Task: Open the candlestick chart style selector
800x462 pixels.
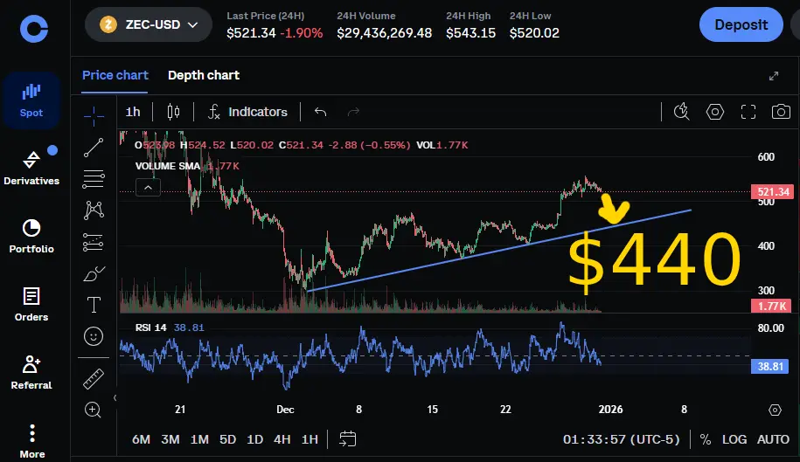Action: 173,112
